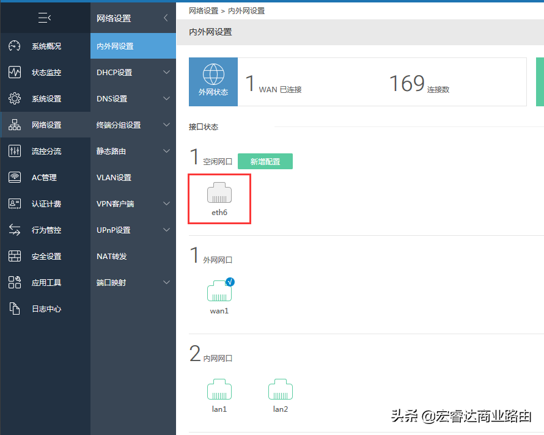Open the NAT转发 menu item
The height and width of the screenshot is (435, 544).
tap(133, 256)
